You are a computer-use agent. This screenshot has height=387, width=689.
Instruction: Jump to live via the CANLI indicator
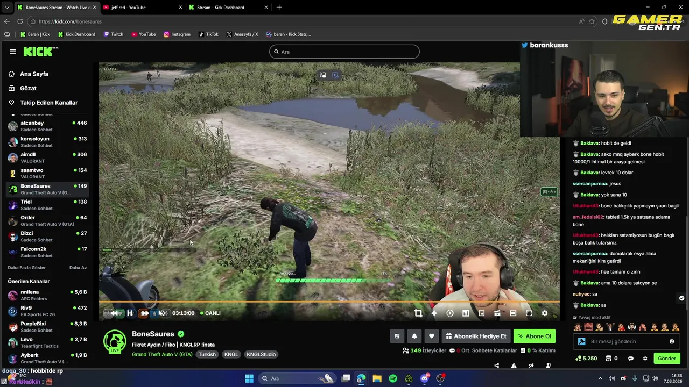tap(210, 313)
